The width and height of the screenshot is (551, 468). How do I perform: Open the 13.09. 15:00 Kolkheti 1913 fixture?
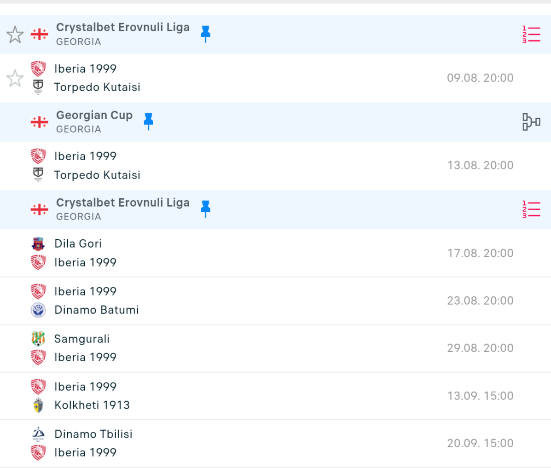[480, 396]
